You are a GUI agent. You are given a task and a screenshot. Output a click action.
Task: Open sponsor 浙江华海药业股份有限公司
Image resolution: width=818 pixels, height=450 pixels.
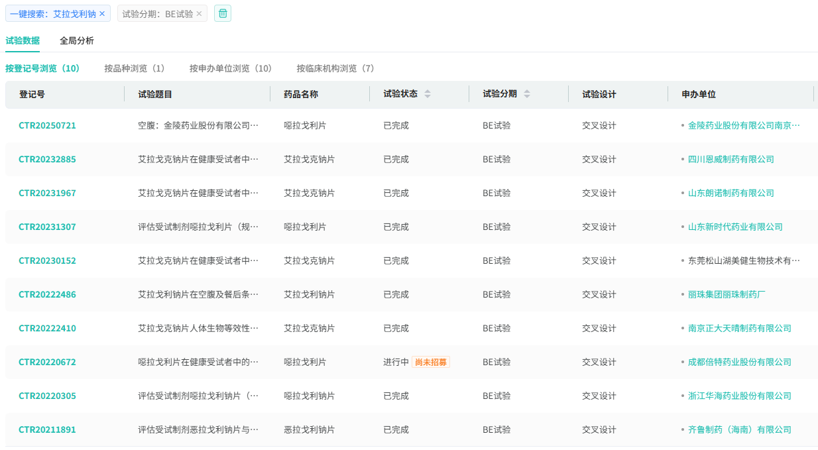[739, 396]
